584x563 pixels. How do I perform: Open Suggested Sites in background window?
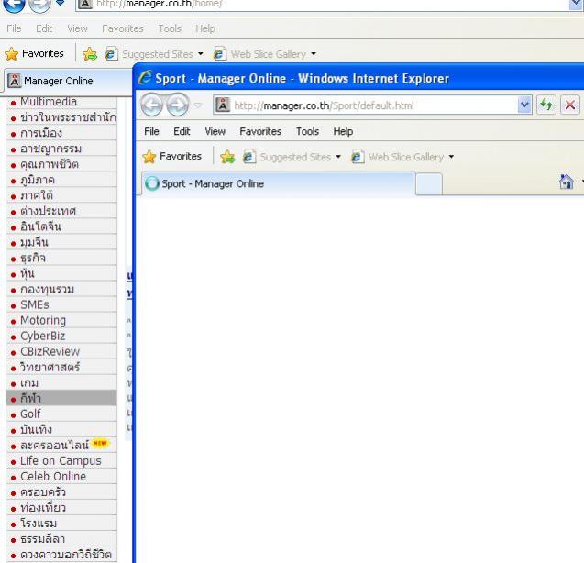pos(154,54)
